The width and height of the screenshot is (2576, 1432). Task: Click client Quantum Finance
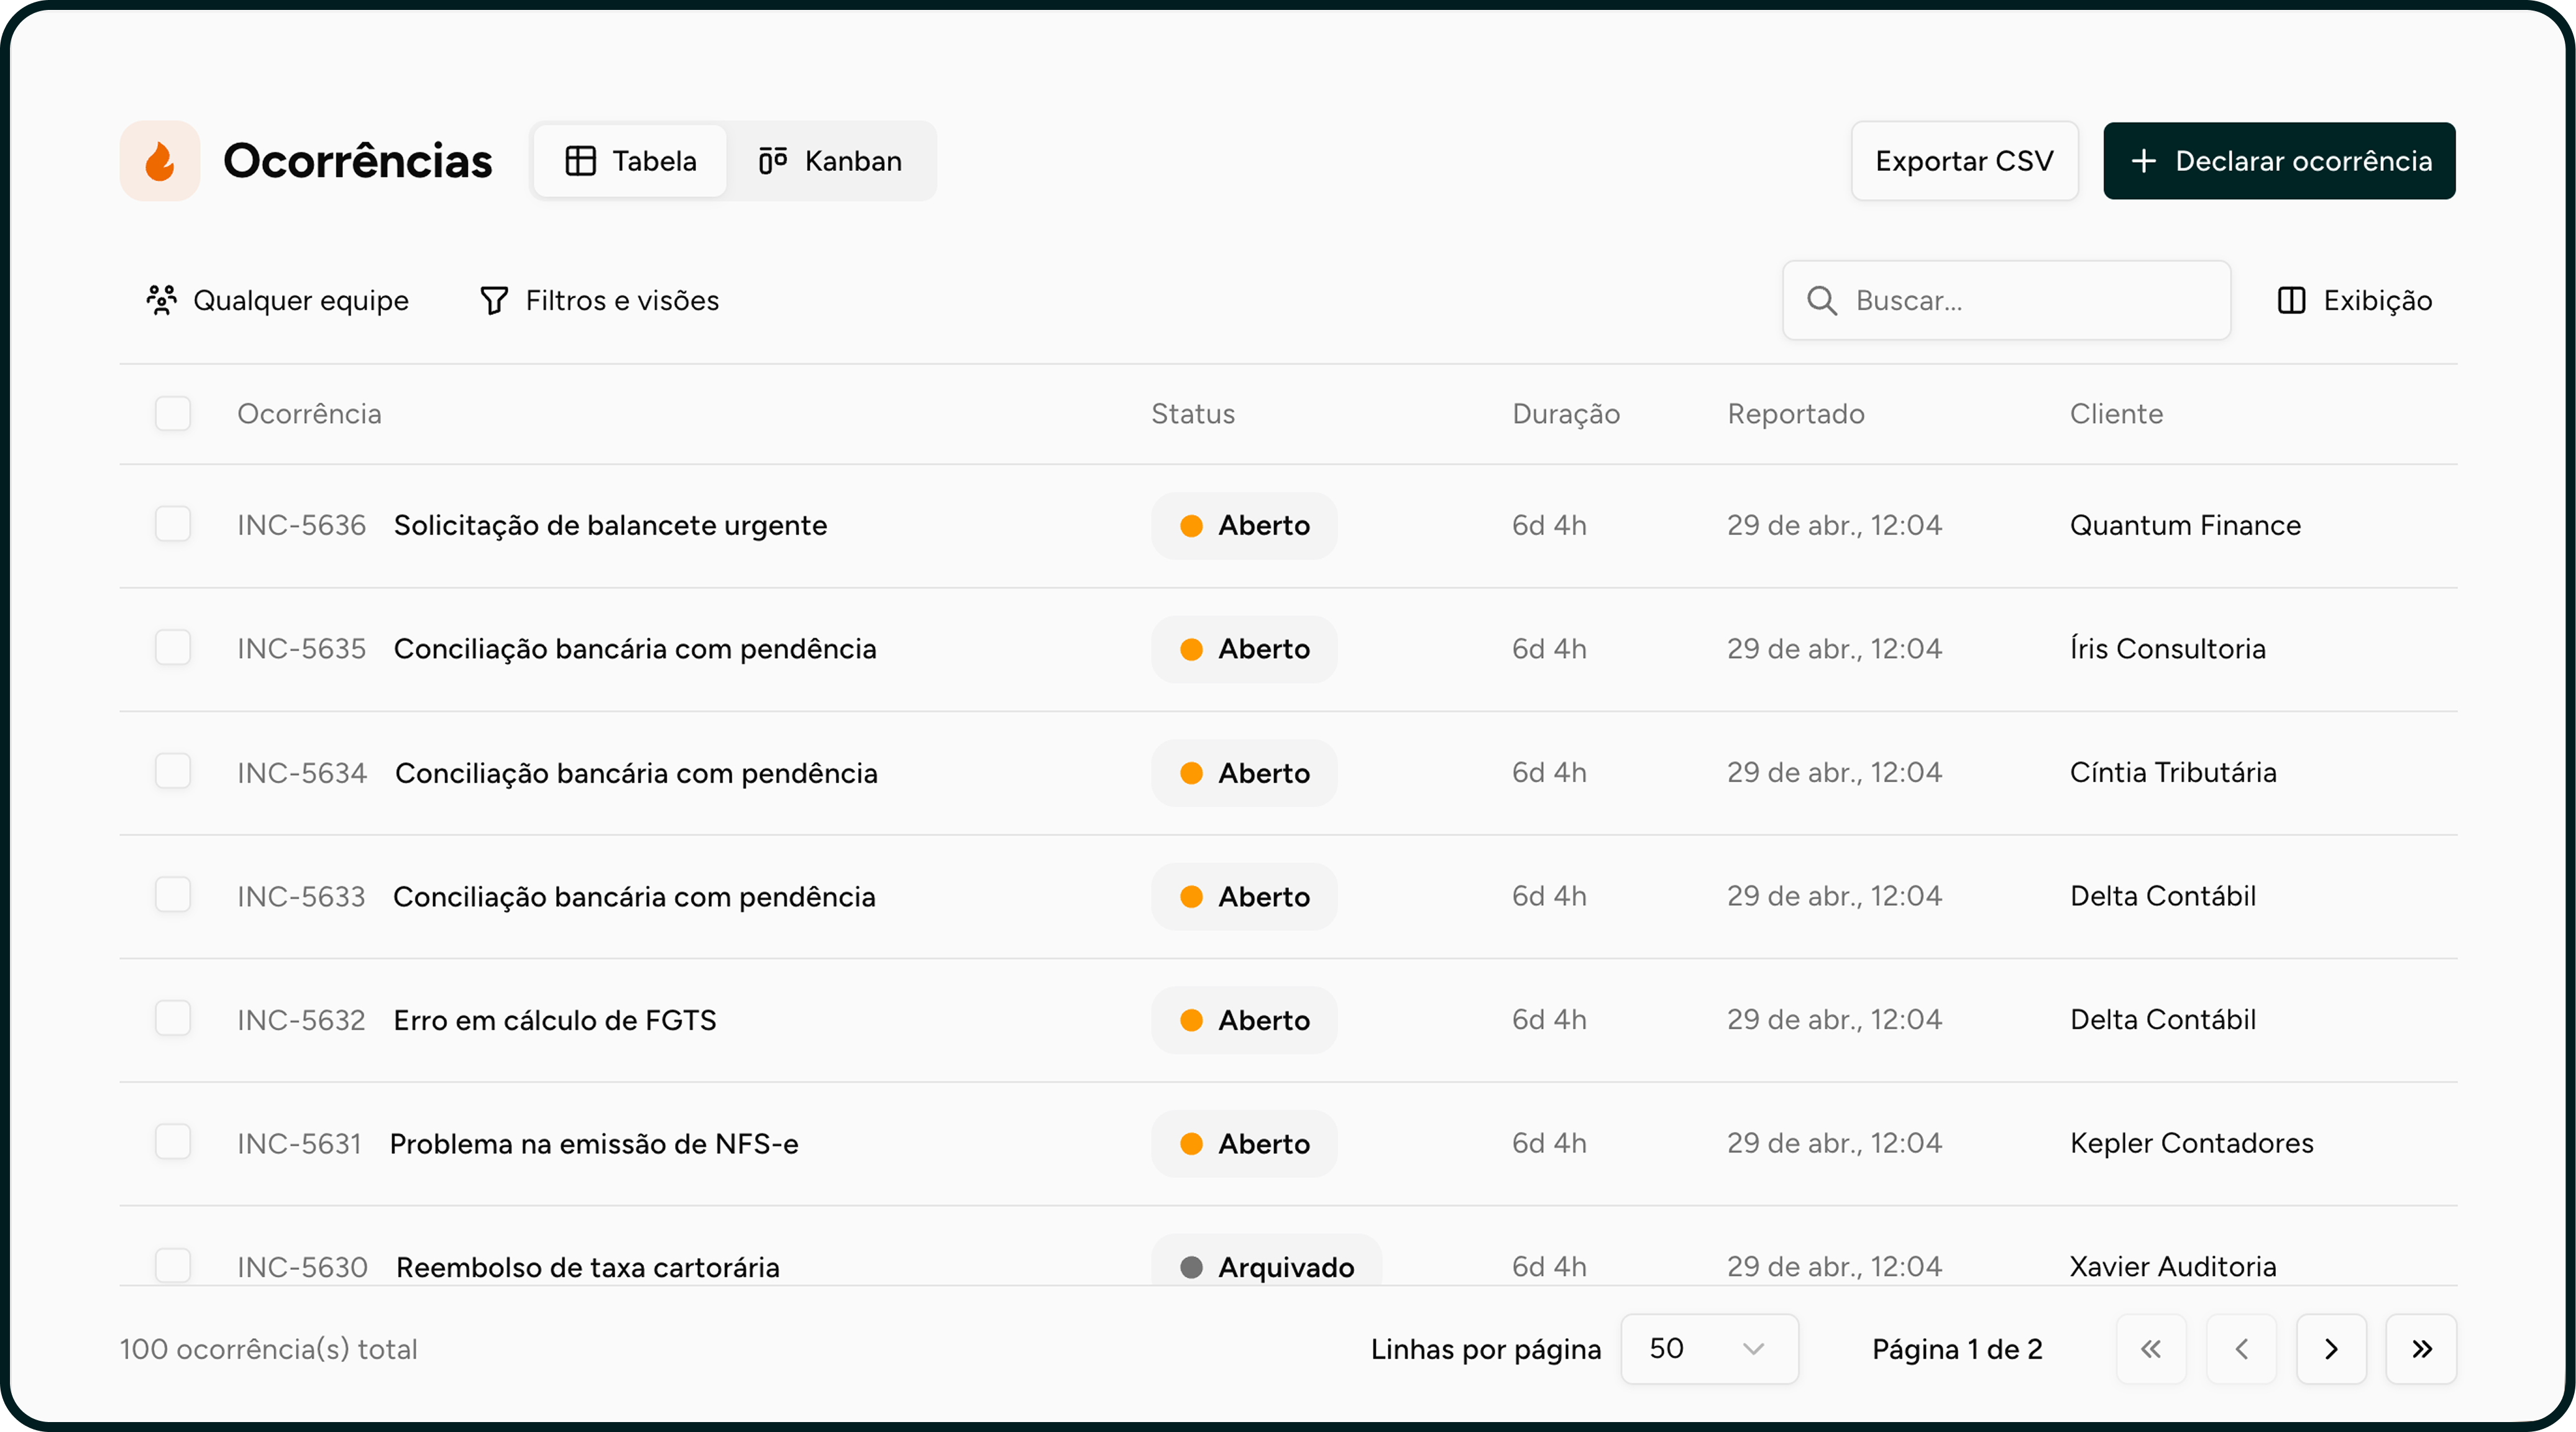pos(2185,525)
